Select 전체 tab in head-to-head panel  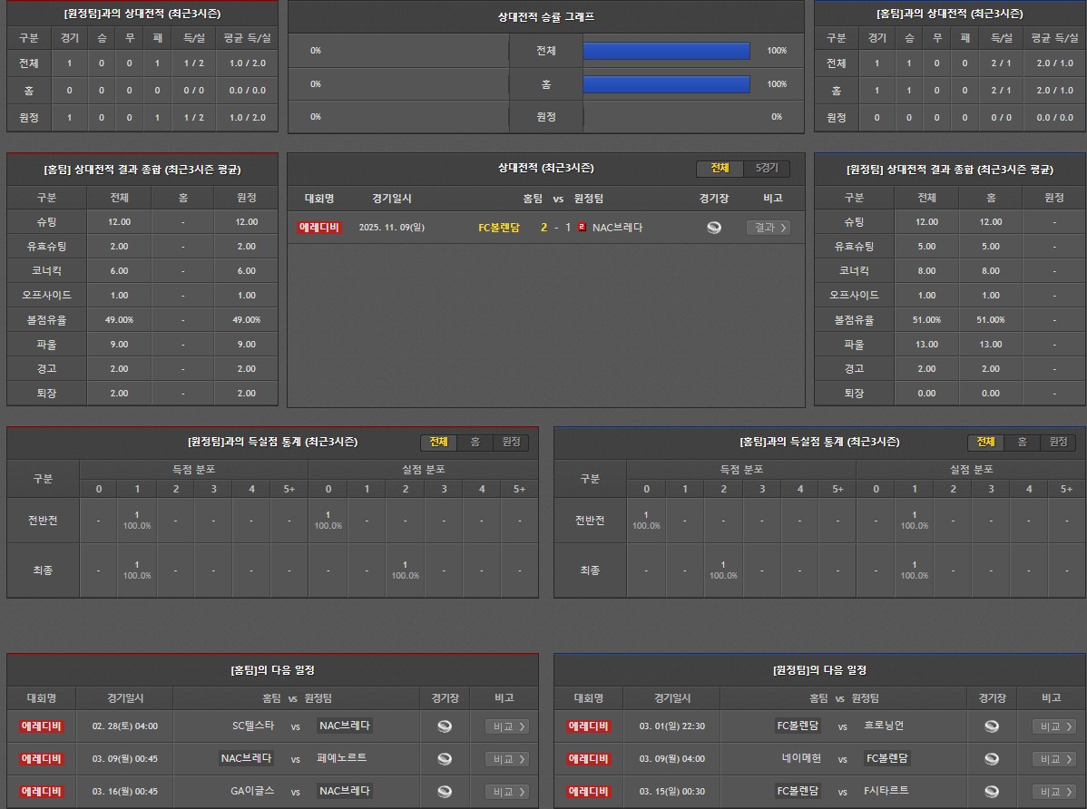tap(720, 169)
